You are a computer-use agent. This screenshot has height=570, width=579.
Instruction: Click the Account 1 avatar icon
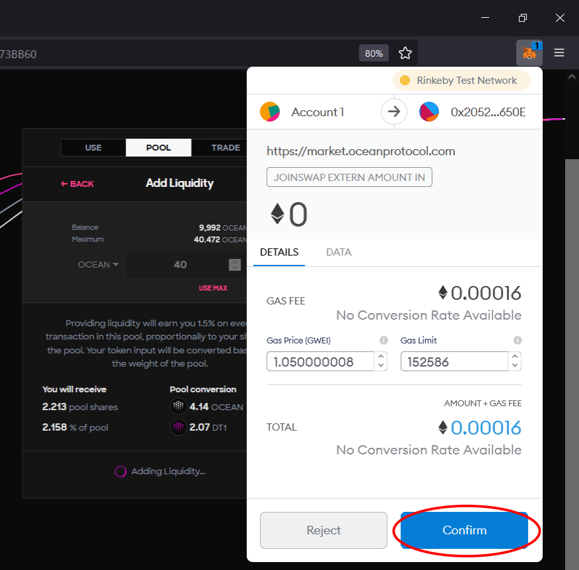point(270,112)
